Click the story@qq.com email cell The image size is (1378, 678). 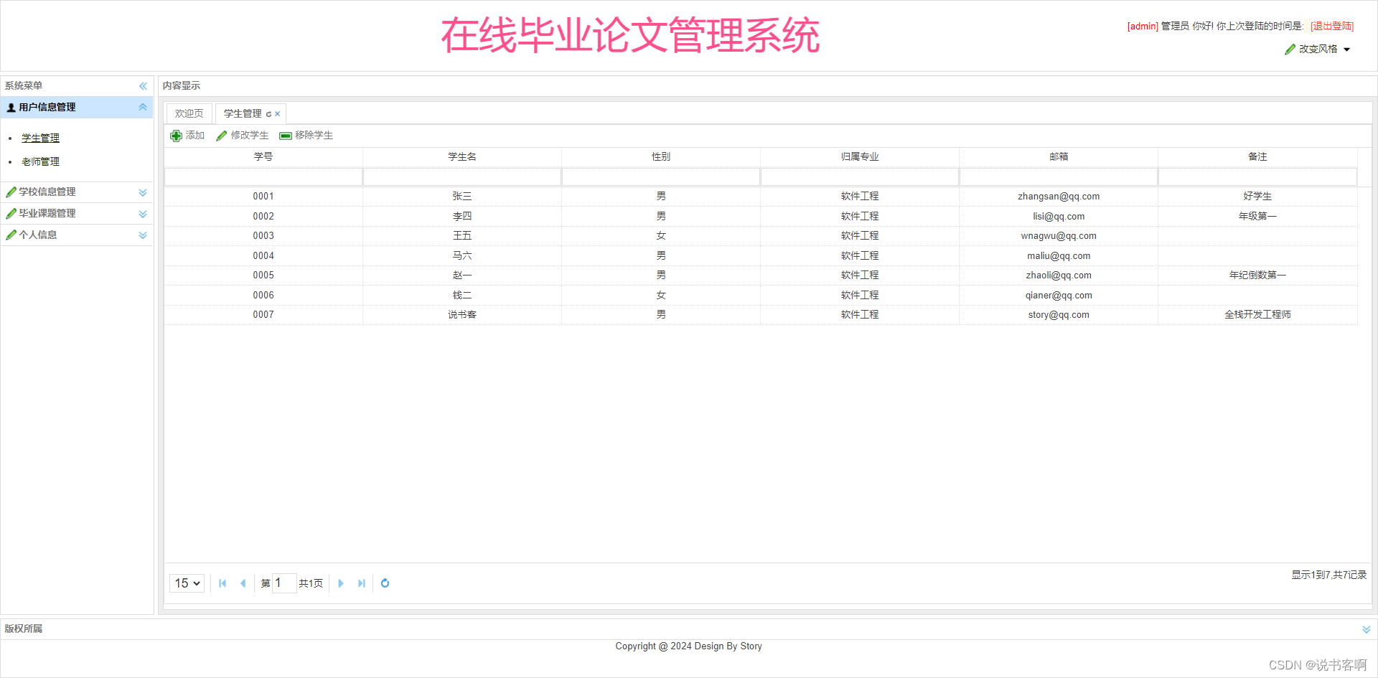pos(1059,315)
